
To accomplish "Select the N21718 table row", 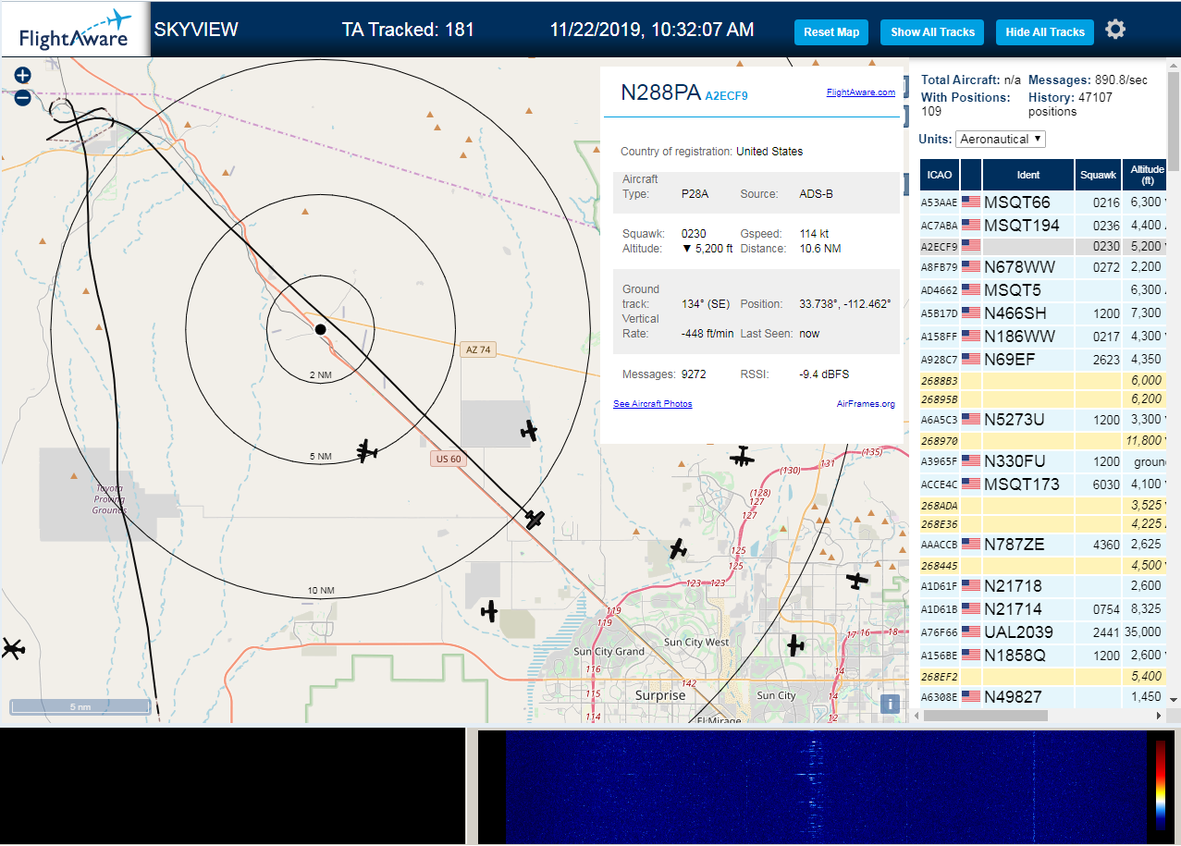I will (x=1043, y=585).
